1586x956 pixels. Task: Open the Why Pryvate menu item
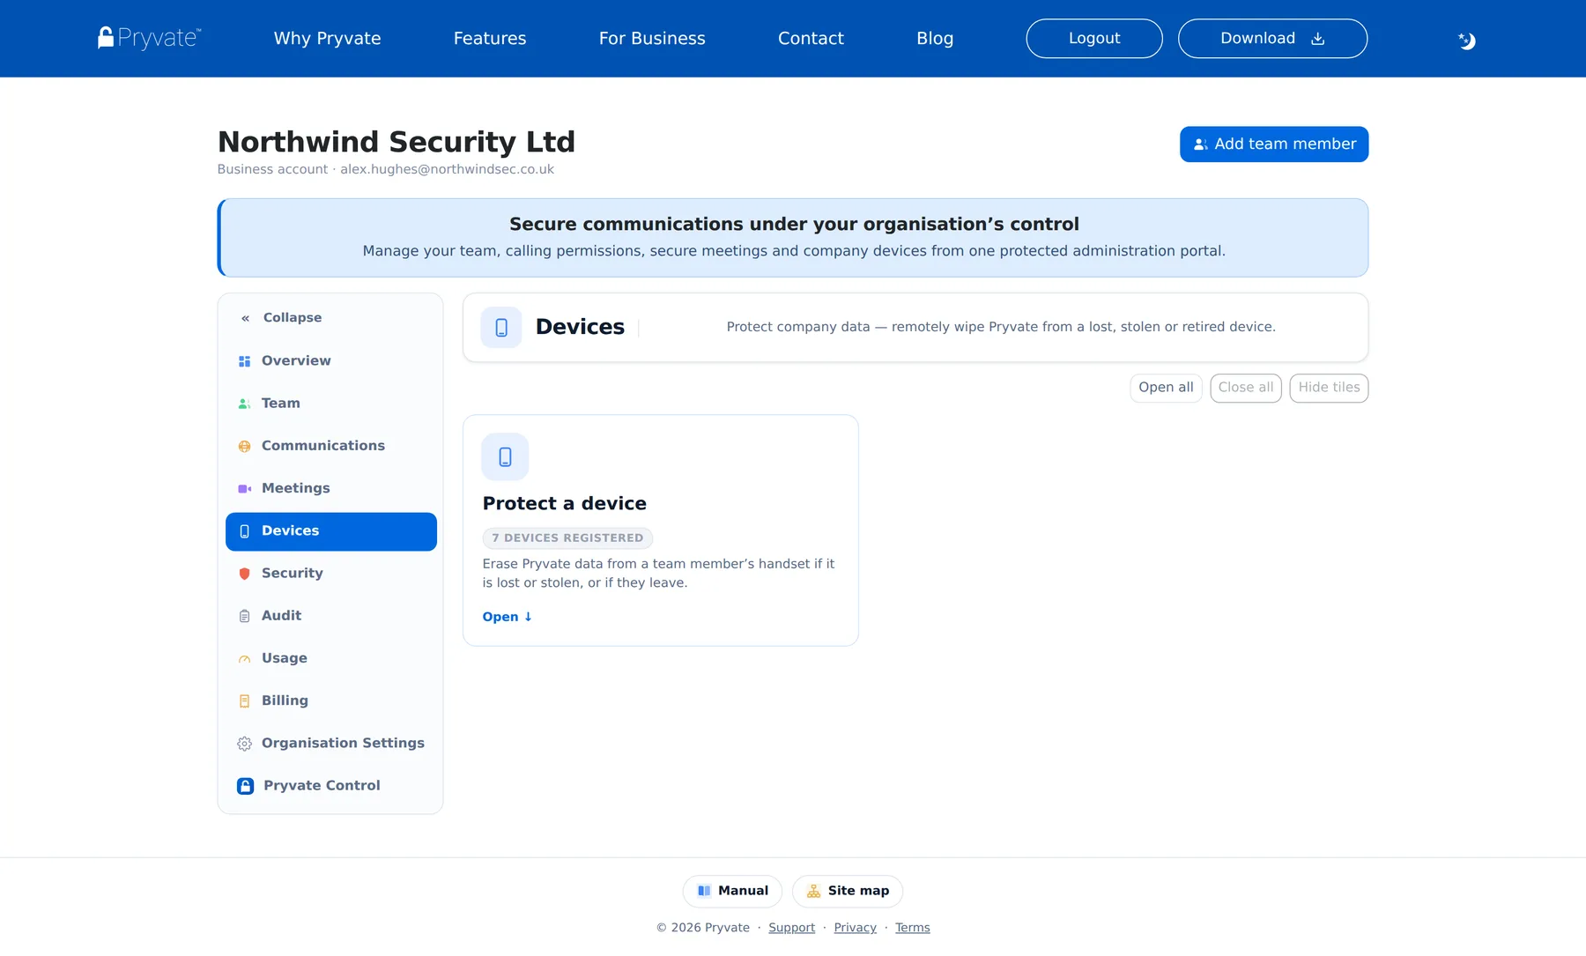[x=328, y=39]
